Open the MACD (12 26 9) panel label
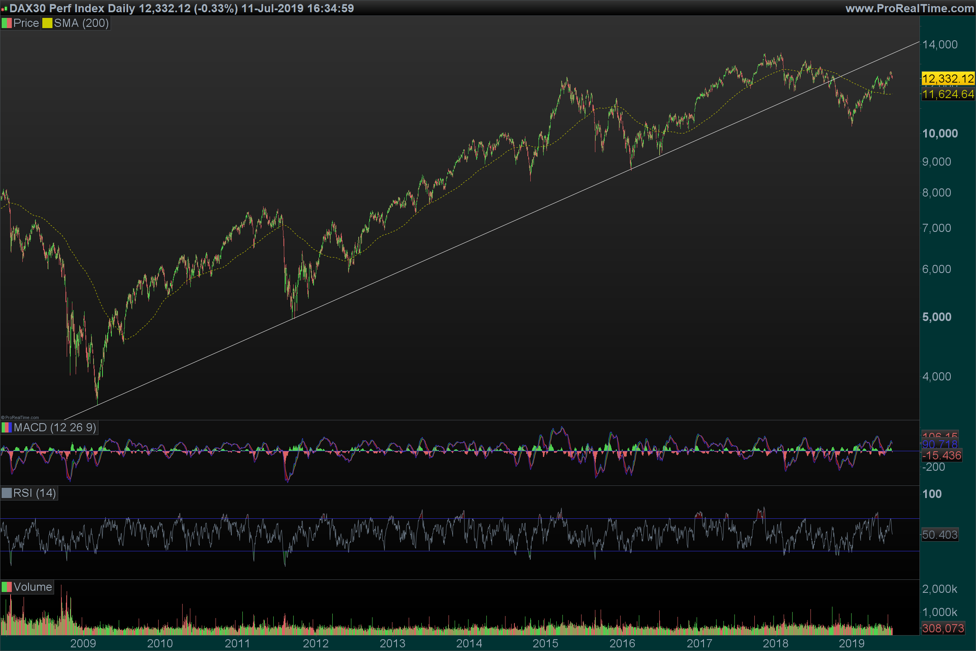Screen dimensions: 976x651 click(55, 428)
